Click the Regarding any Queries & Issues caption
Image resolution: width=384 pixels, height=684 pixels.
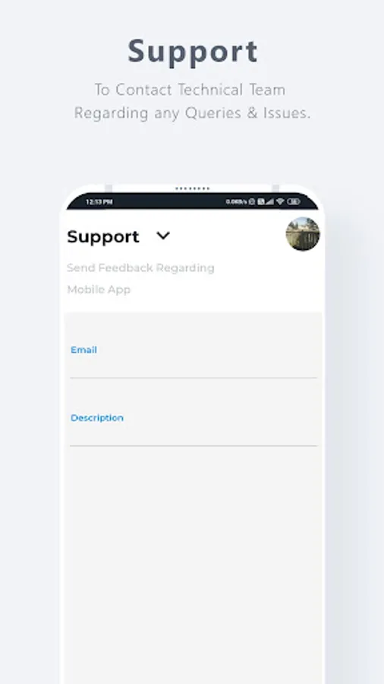[x=192, y=113]
